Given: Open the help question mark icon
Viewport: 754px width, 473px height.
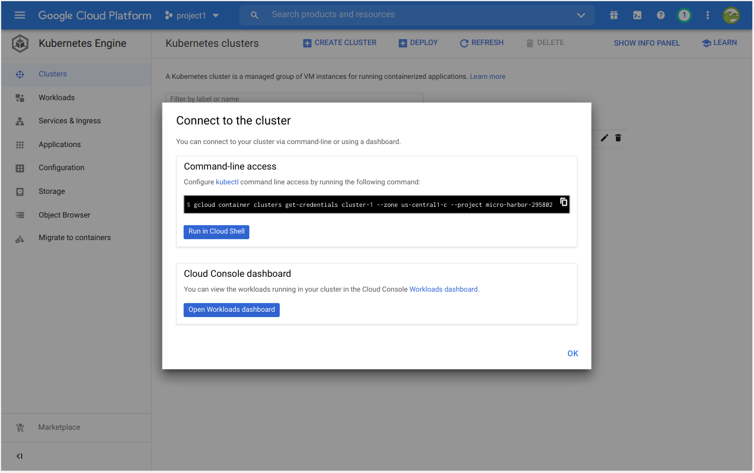Looking at the screenshot, I should click(661, 15).
